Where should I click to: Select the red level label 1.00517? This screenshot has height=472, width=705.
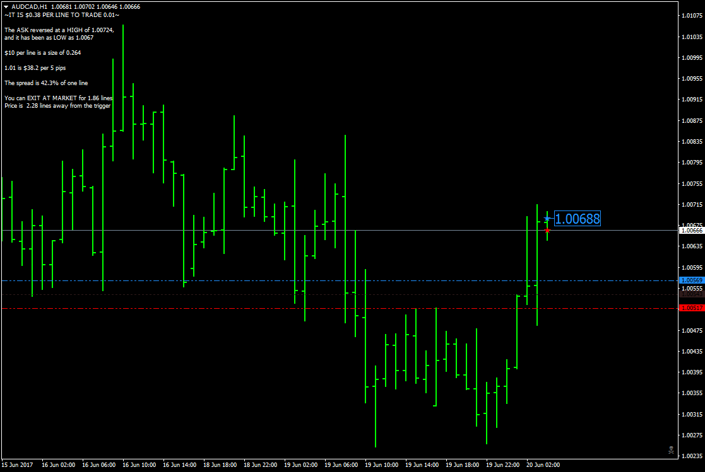coord(692,308)
